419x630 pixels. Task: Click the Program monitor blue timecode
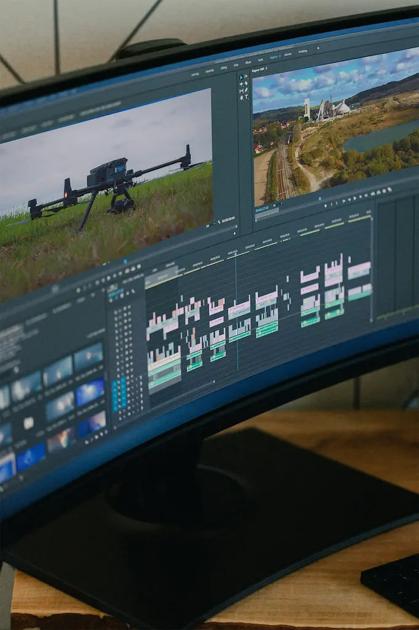point(262,208)
